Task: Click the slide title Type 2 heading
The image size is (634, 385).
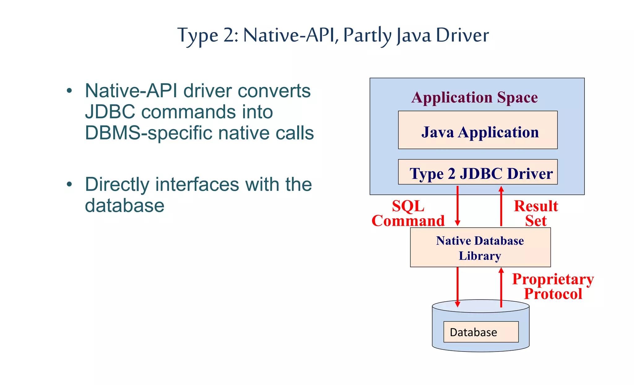Action: 333,35
